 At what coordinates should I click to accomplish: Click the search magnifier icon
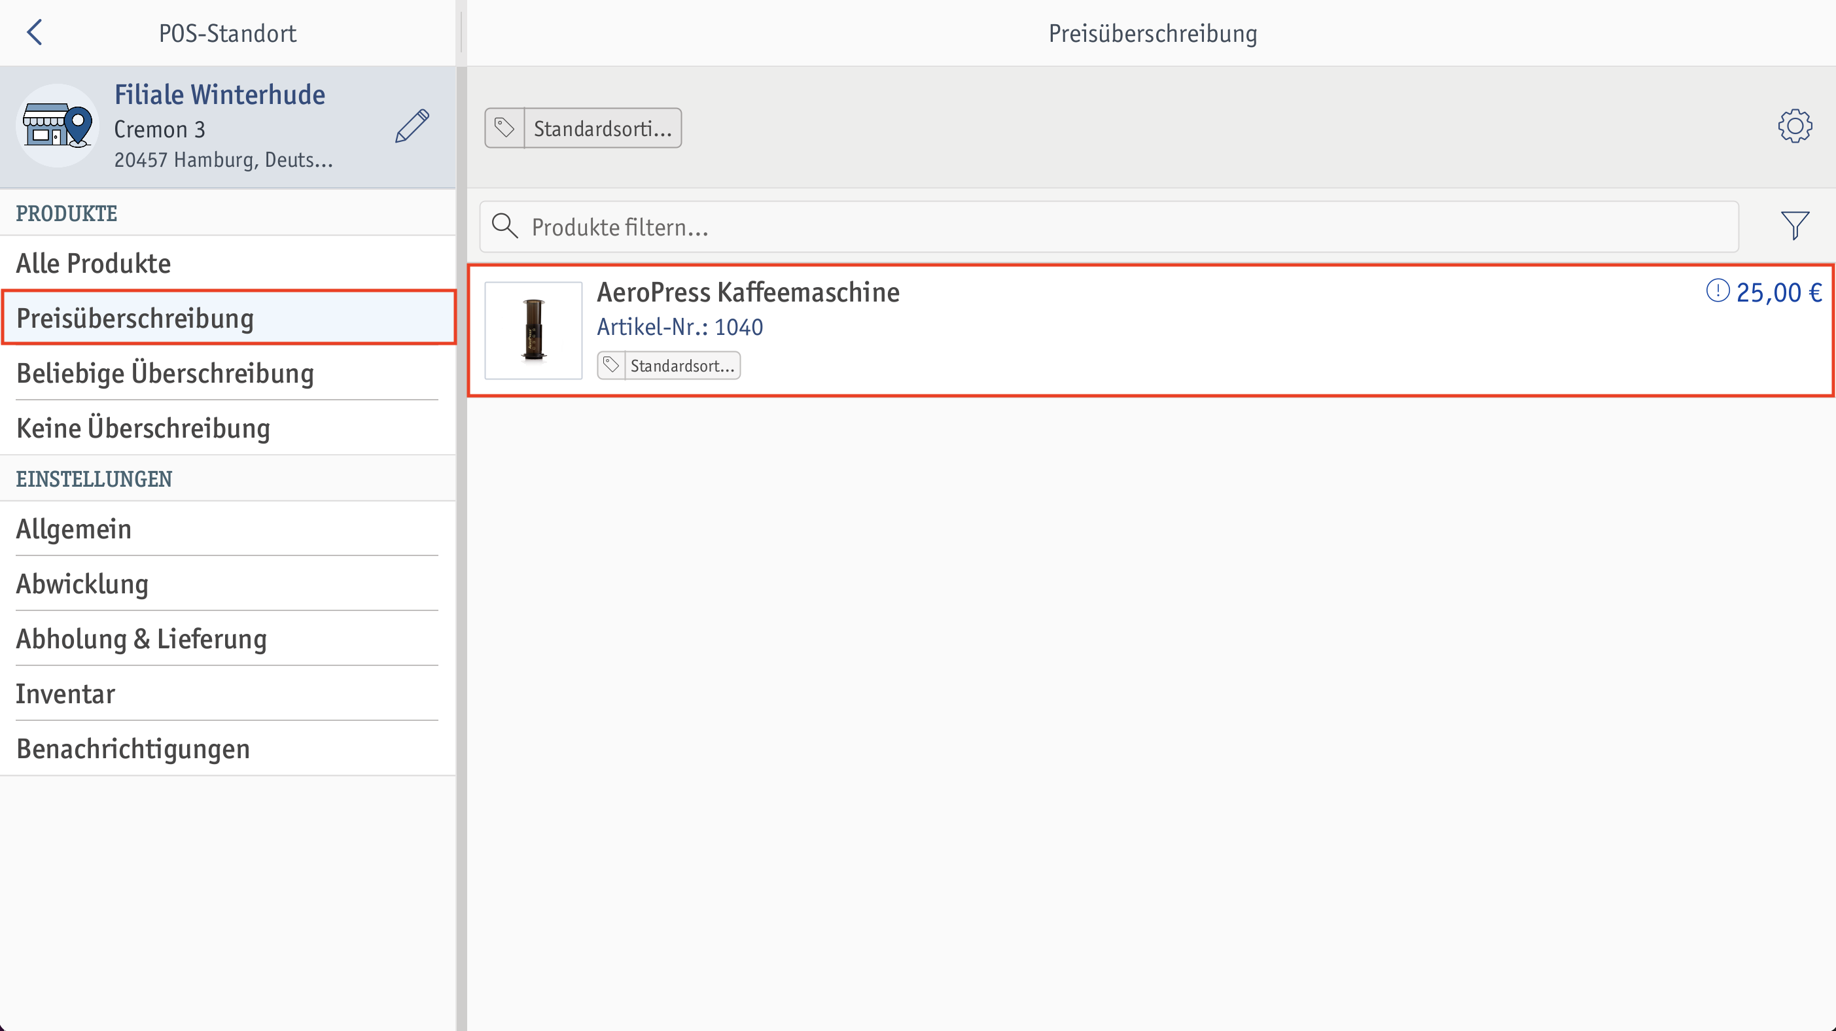[504, 226]
